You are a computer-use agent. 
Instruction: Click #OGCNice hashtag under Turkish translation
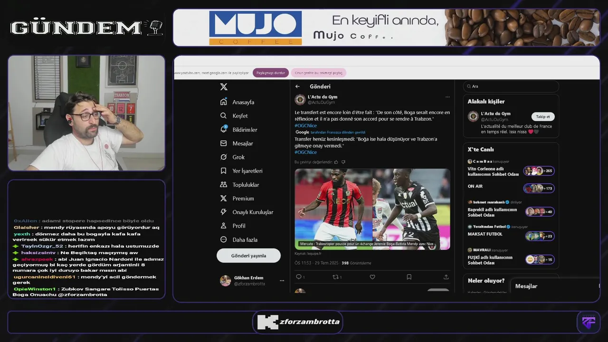point(305,152)
